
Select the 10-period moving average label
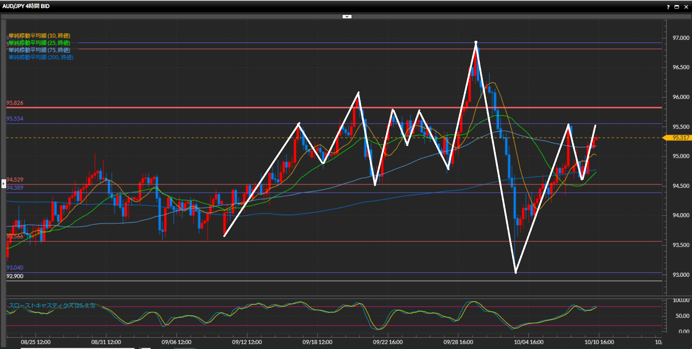(x=39, y=36)
